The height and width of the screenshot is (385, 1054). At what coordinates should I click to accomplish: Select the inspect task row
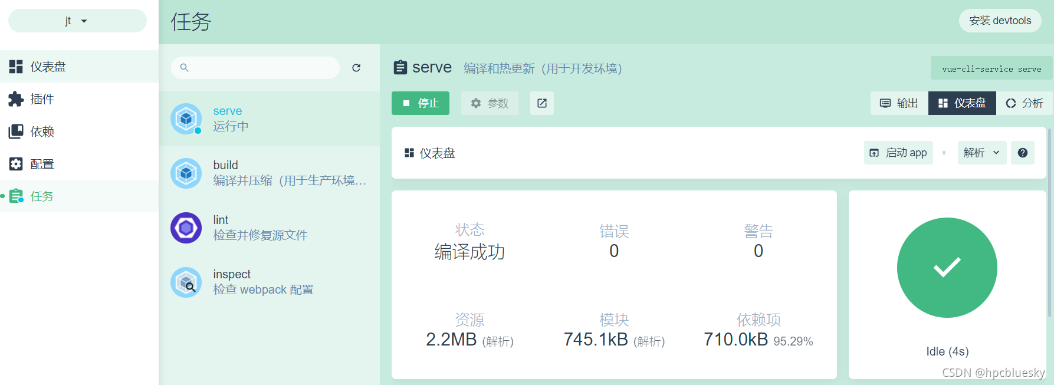pos(269,282)
